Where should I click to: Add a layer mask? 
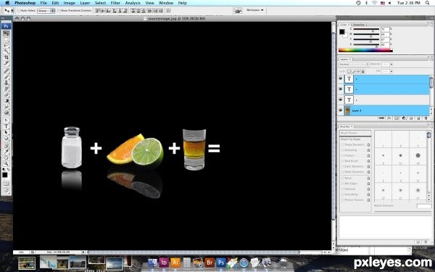click(x=397, y=118)
